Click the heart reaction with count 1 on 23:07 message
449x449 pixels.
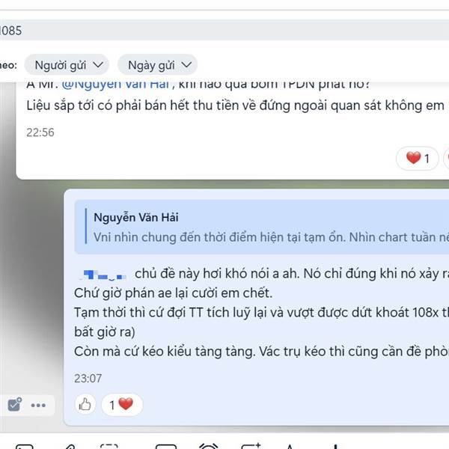[122, 404]
